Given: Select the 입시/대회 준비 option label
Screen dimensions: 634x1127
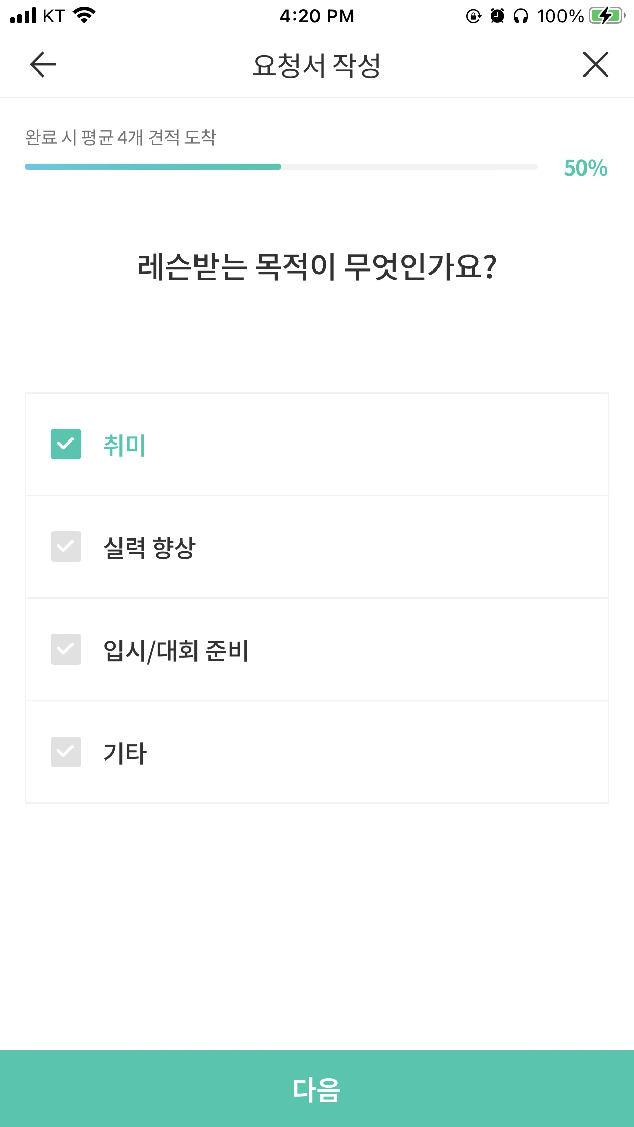Looking at the screenshot, I should [176, 650].
